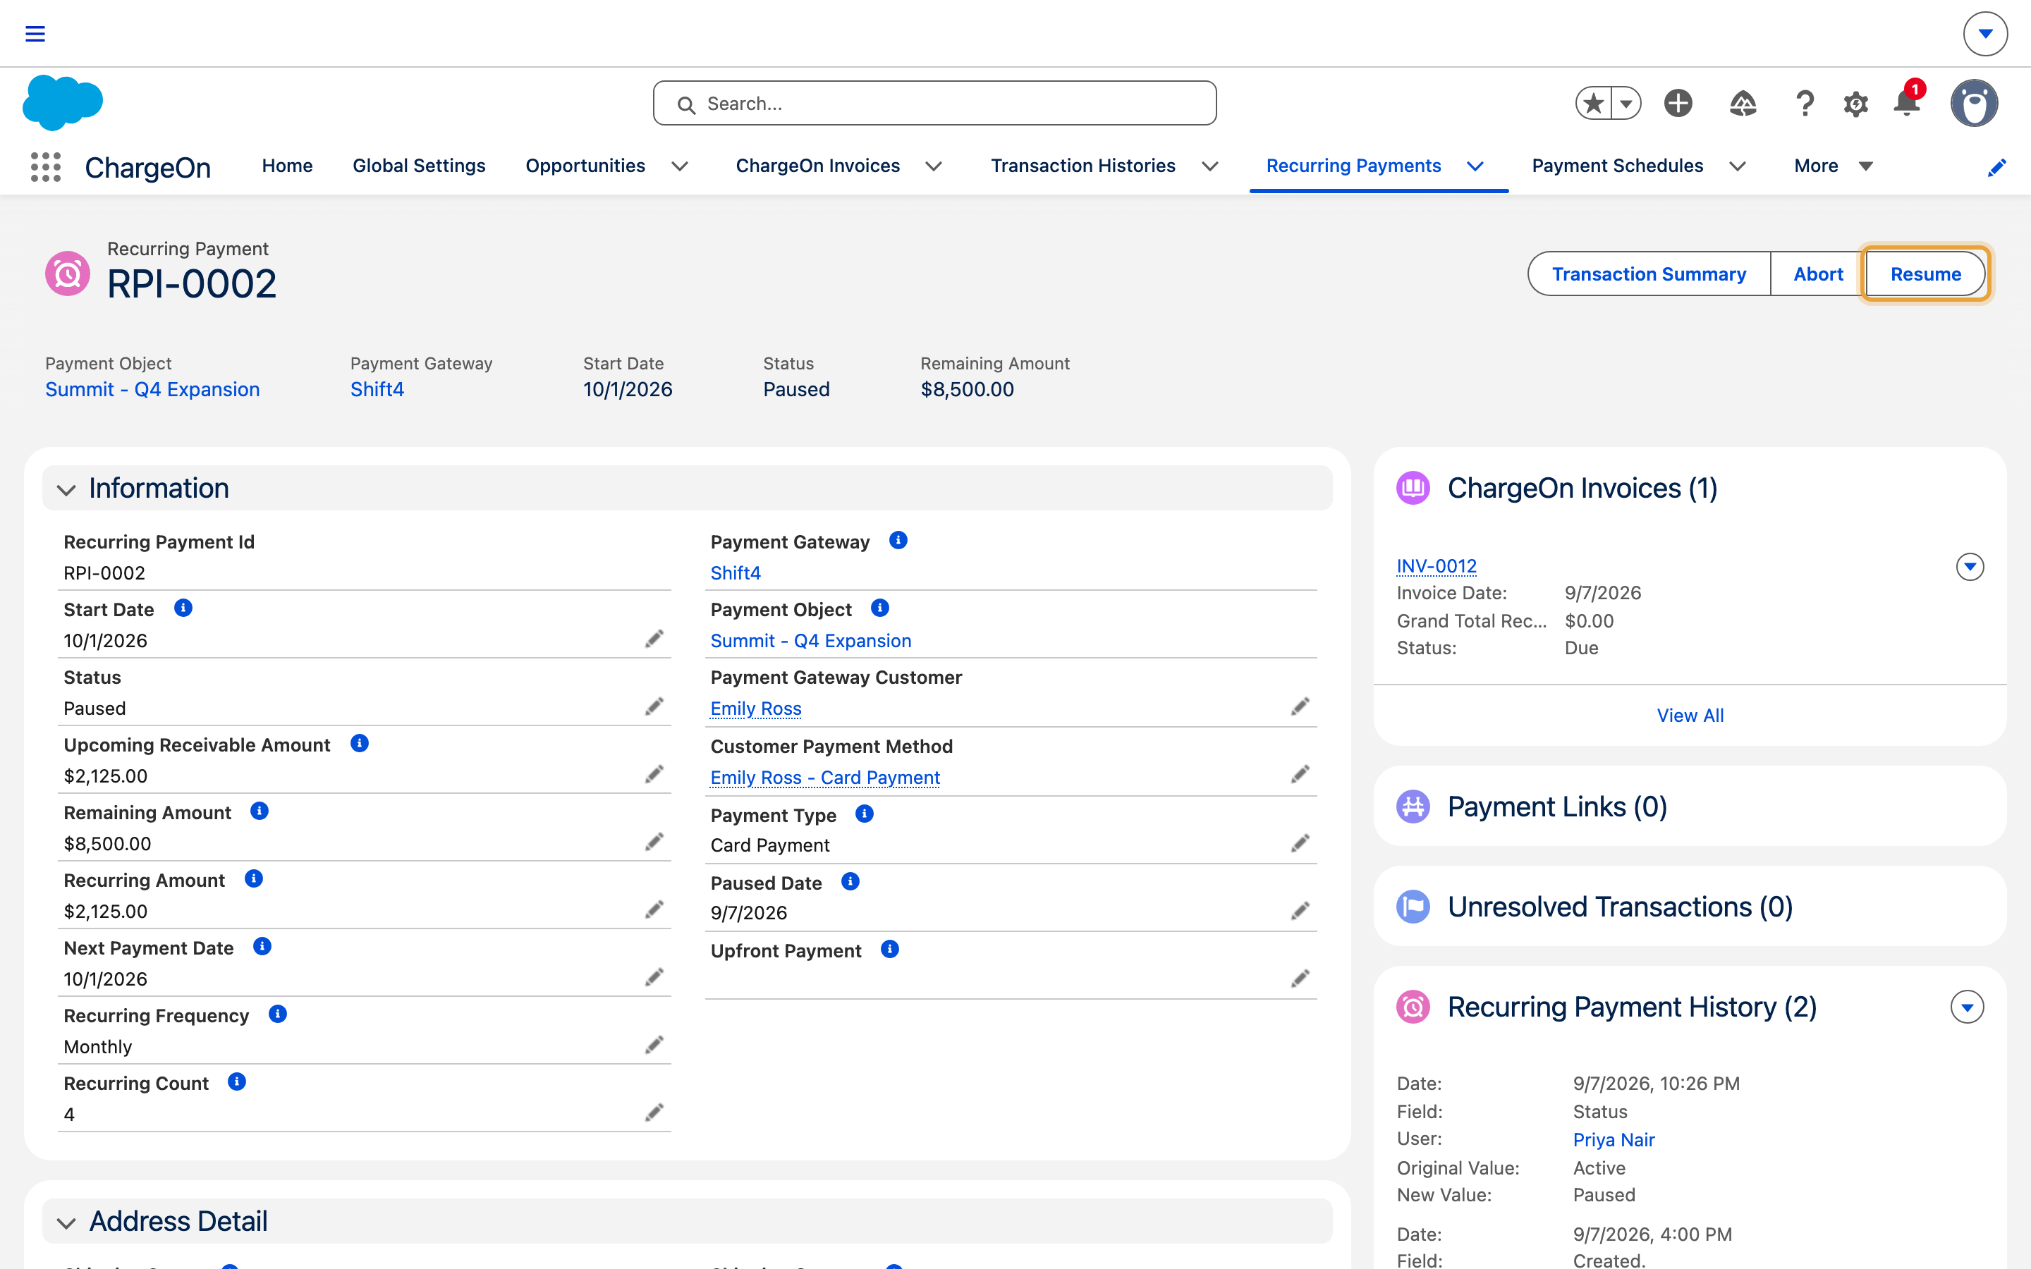
Task: Show info tooltip for Payment Gateway
Action: (898, 541)
